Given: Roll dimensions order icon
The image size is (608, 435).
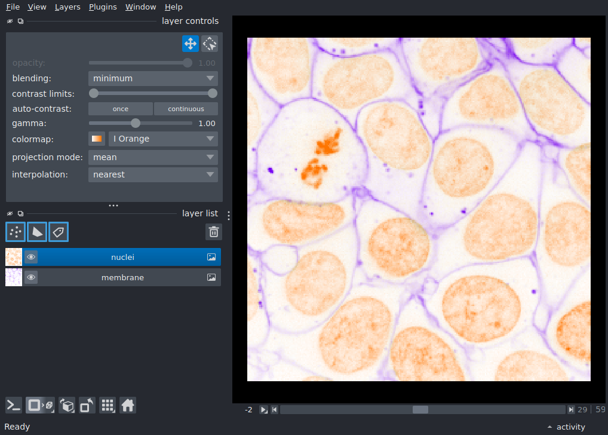Looking at the screenshot, I should (67, 406).
